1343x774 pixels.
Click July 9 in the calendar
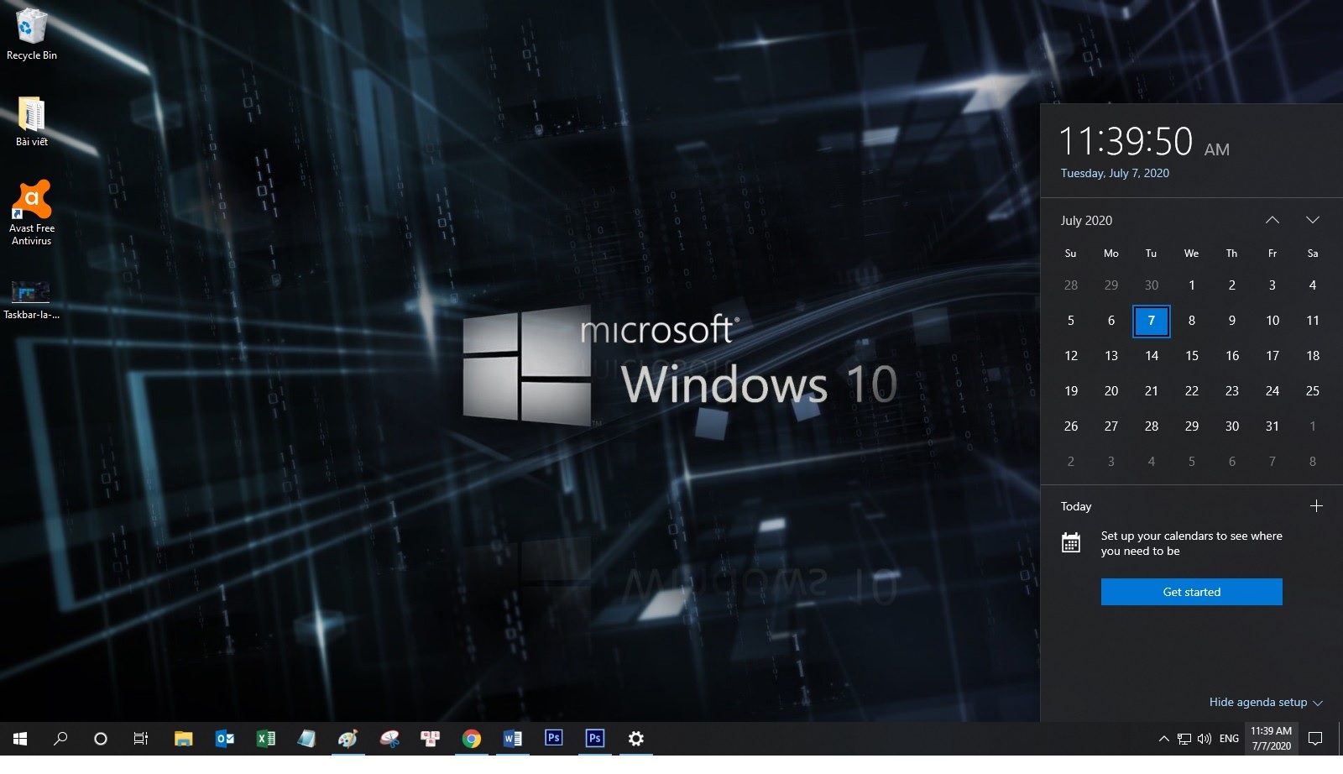click(1232, 321)
